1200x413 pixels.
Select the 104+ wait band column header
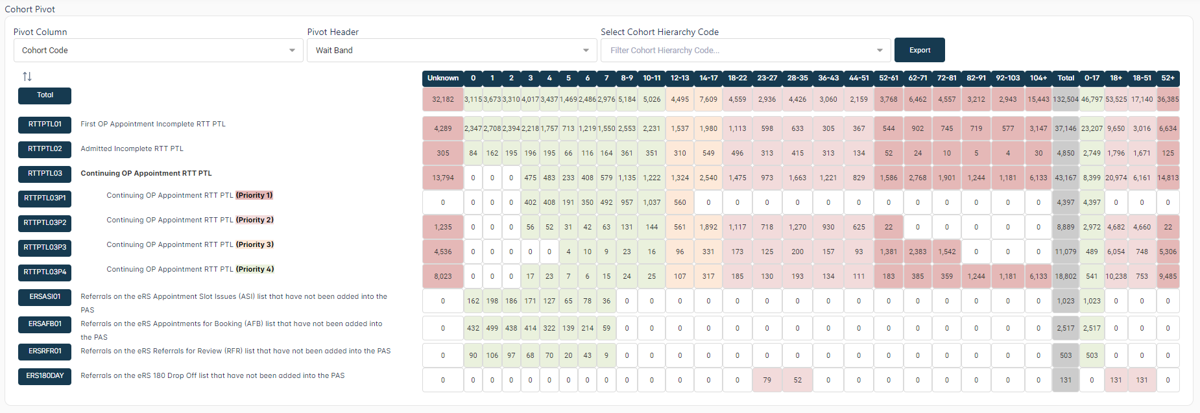click(1038, 78)
